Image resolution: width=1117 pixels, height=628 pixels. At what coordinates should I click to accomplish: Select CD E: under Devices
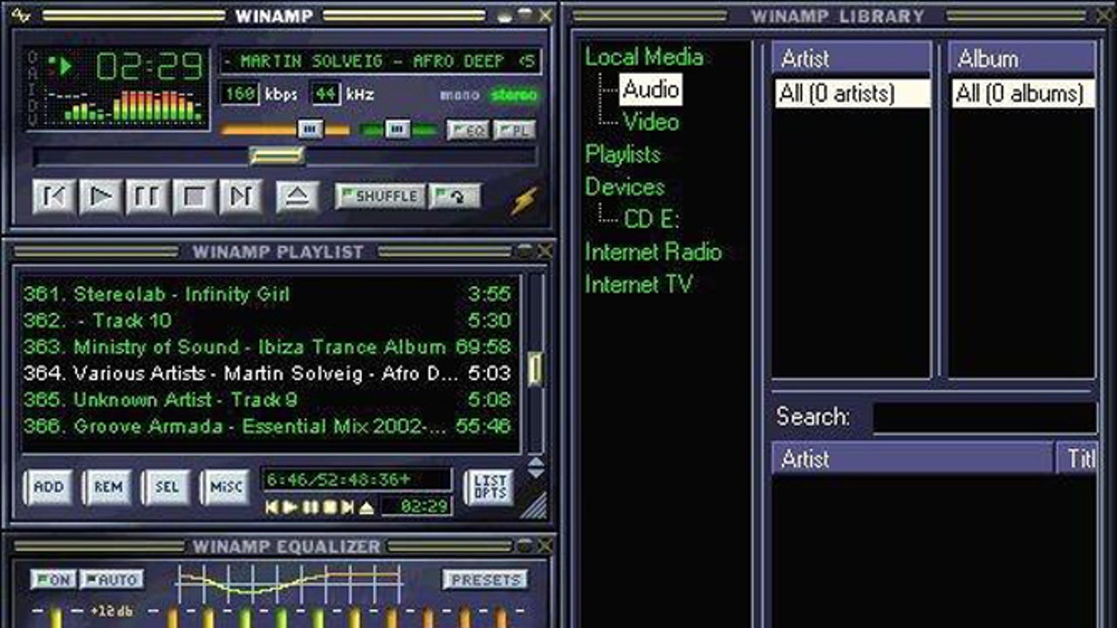652,219
